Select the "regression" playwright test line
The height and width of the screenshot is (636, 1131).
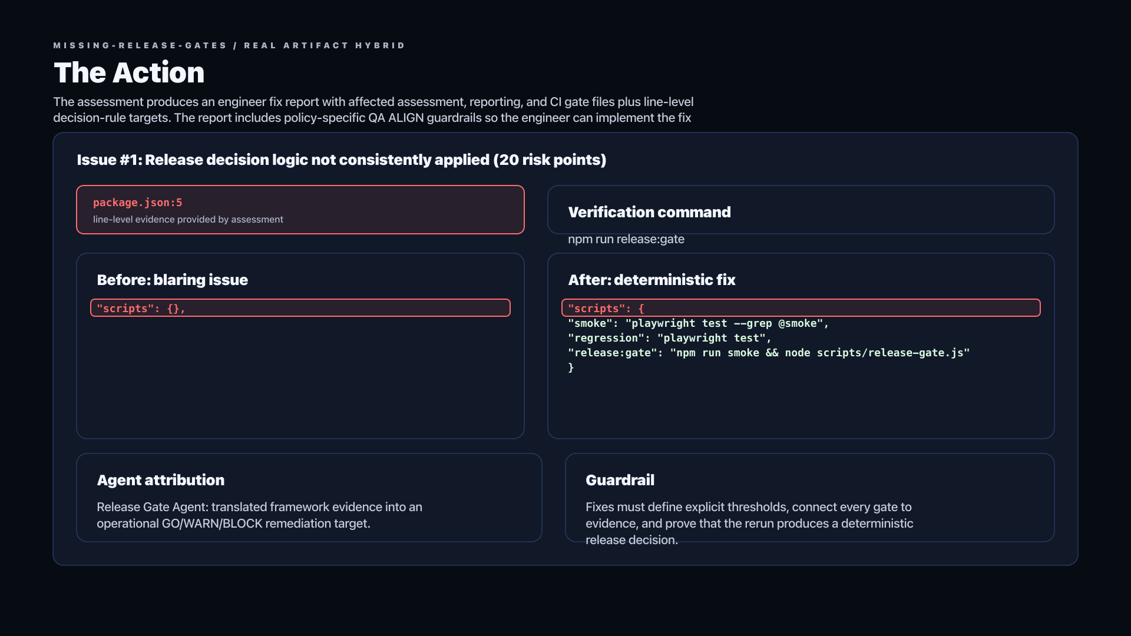670,338
